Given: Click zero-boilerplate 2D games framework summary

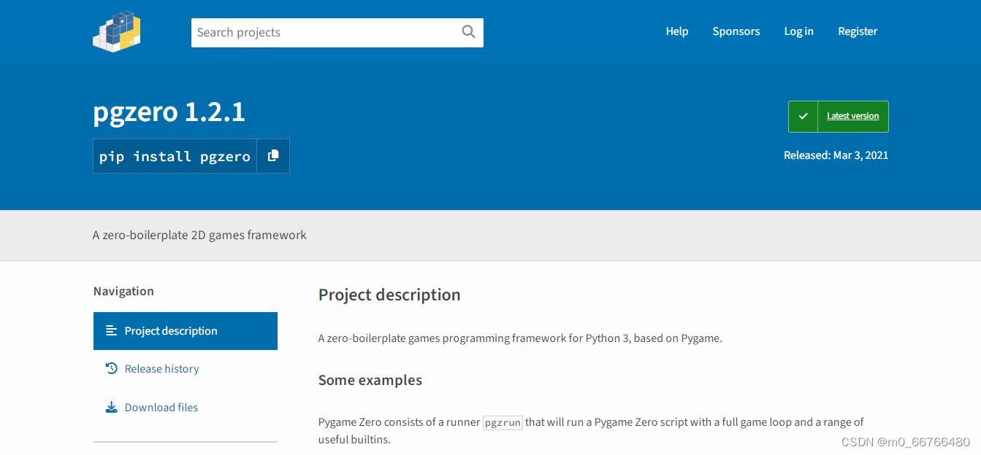Looking at the screenshot, I should tap(199, 235).
